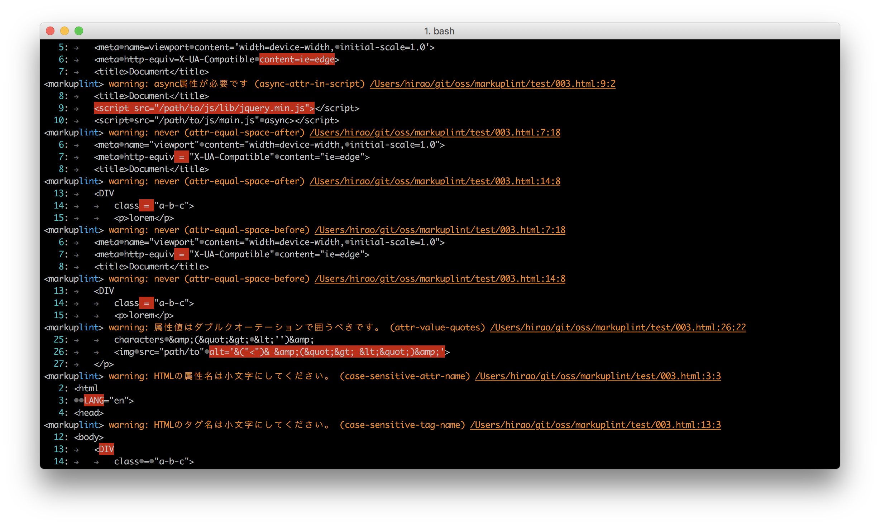Click the highlighted content=ie=edge attribute
880x526 pixels.
click(297, 59)
